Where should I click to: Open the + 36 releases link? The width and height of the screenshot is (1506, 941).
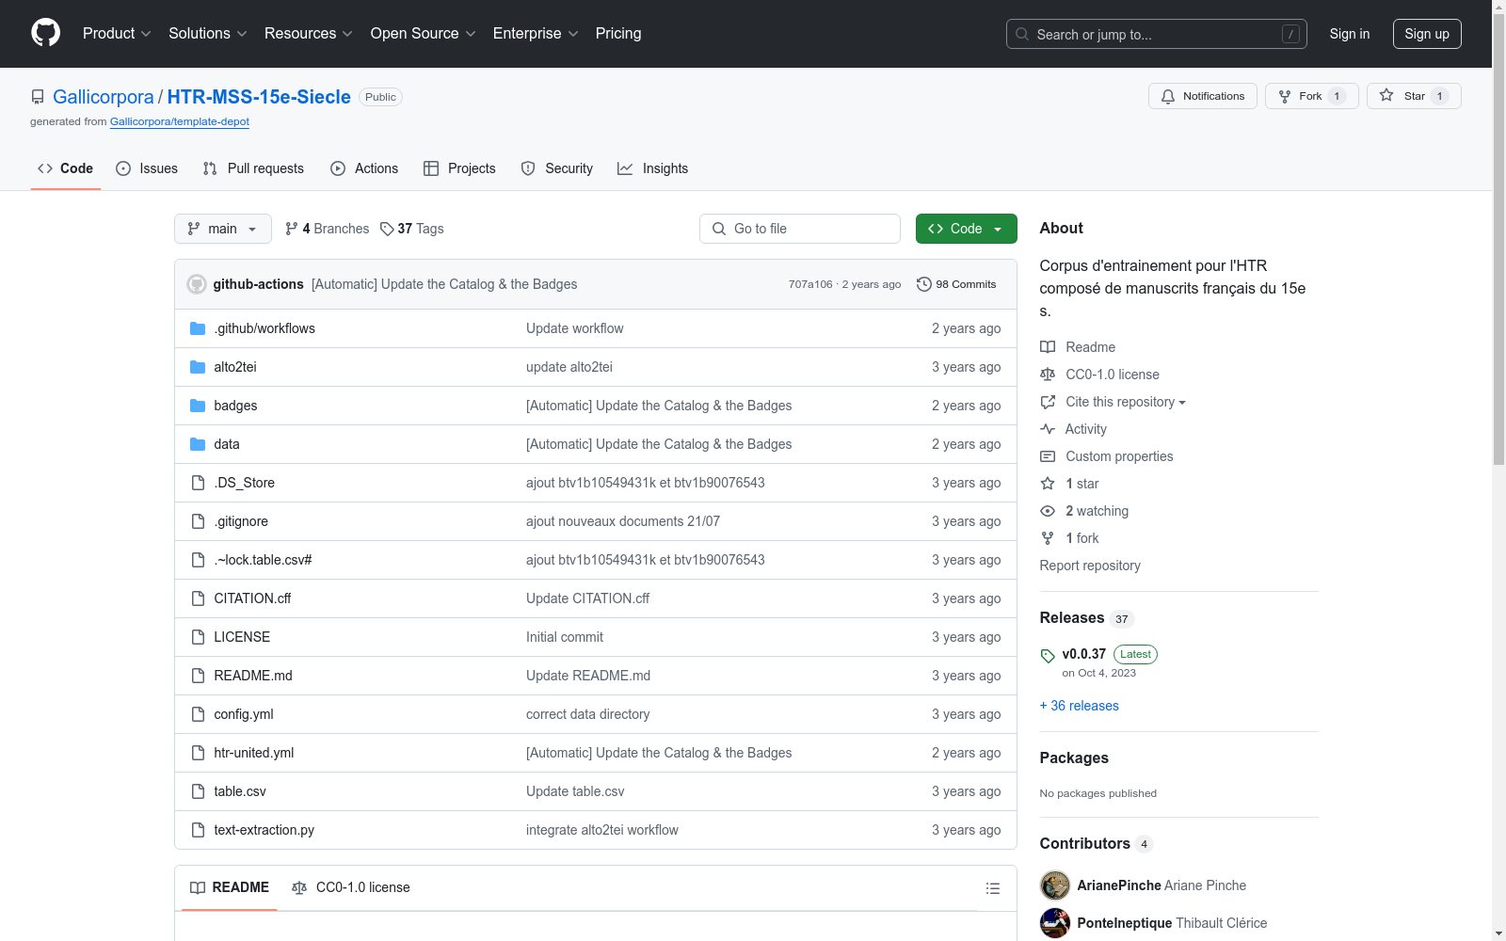pos(1080,706)
